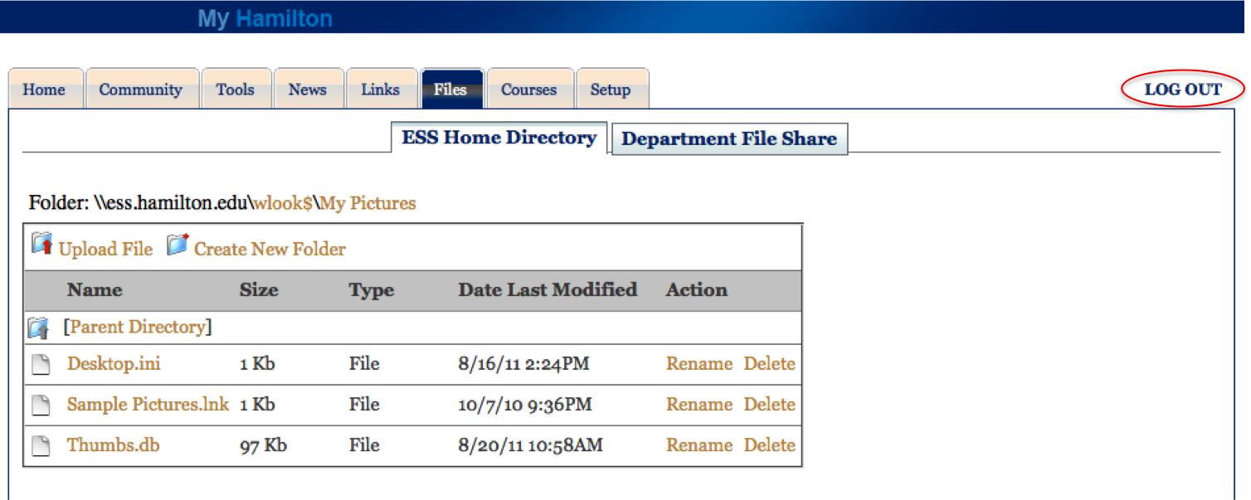
Task: Rename the Desktop.ini file
Action: pyautogui.click(x=699, y=364)
